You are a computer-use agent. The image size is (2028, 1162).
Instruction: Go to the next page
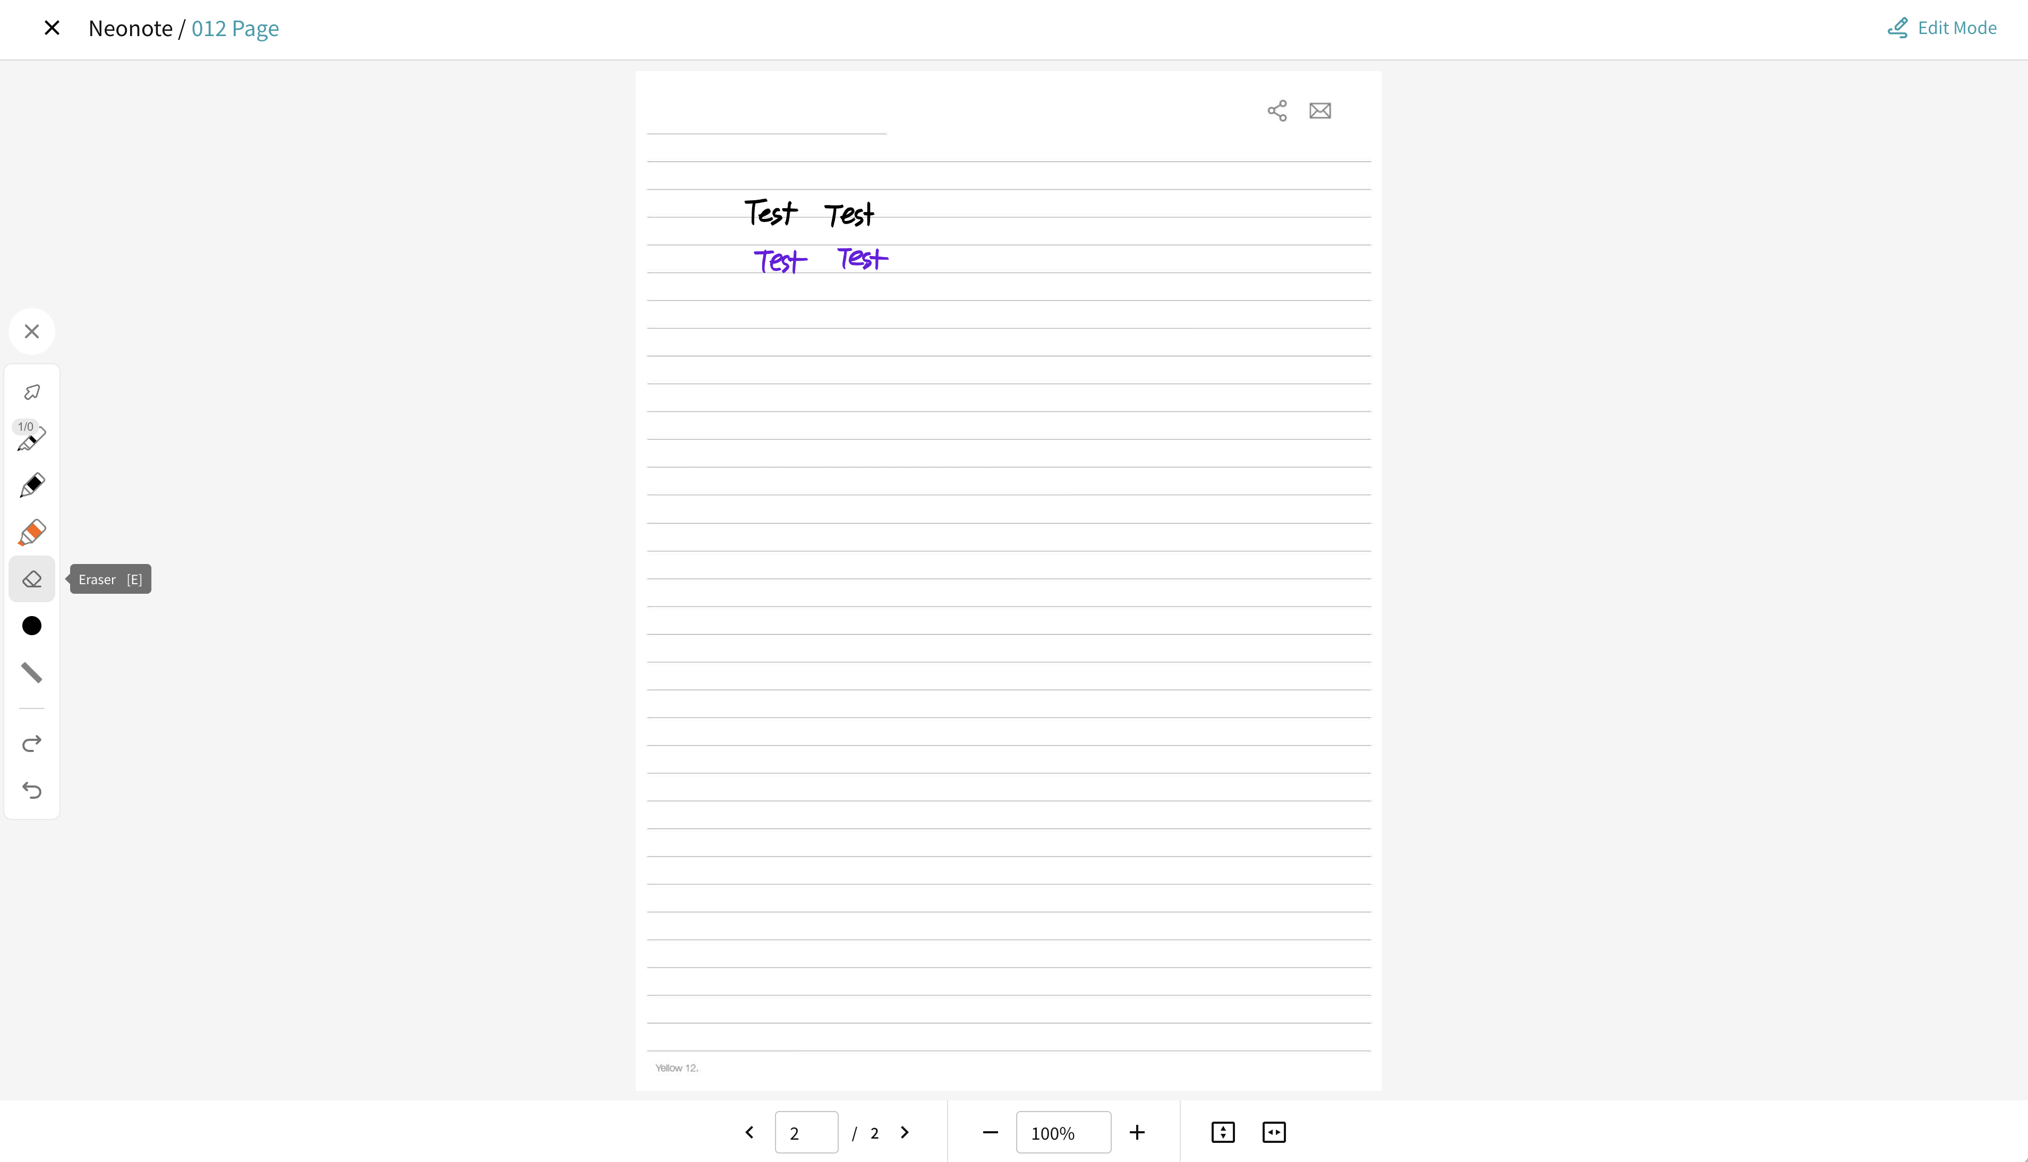tap(904, 1132)
